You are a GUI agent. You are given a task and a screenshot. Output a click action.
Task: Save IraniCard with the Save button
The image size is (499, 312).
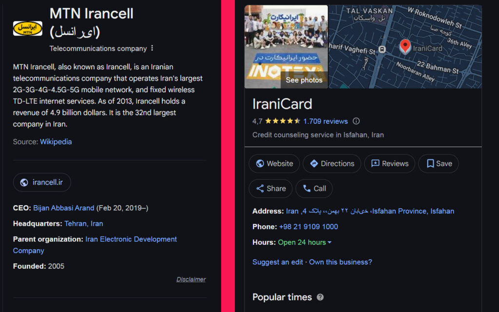(x=438, y=164)
